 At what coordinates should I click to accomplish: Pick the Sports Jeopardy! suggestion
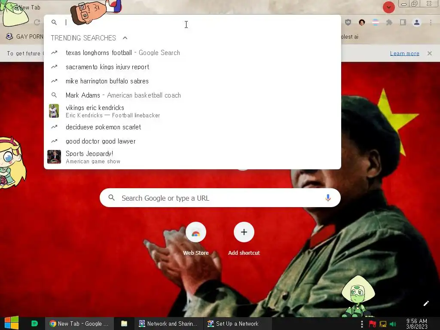click(x=192, y=157)
